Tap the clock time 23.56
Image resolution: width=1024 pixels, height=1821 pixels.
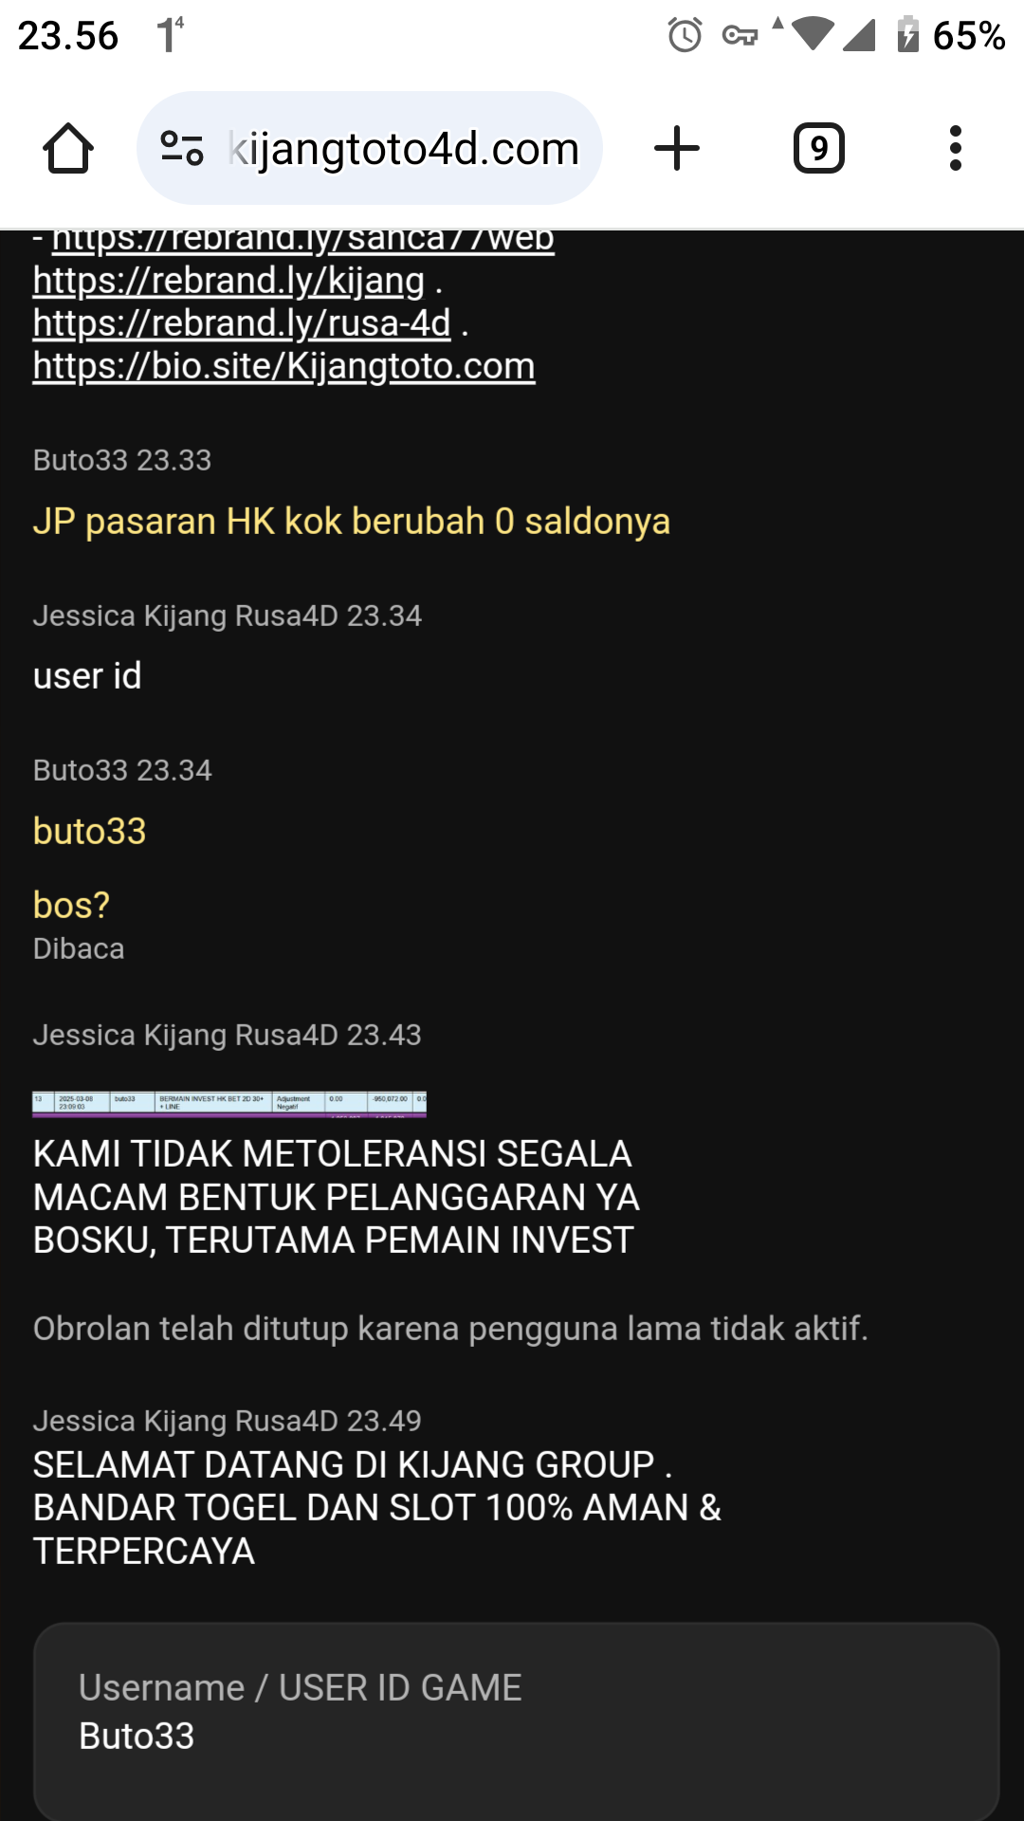point(68,36)
